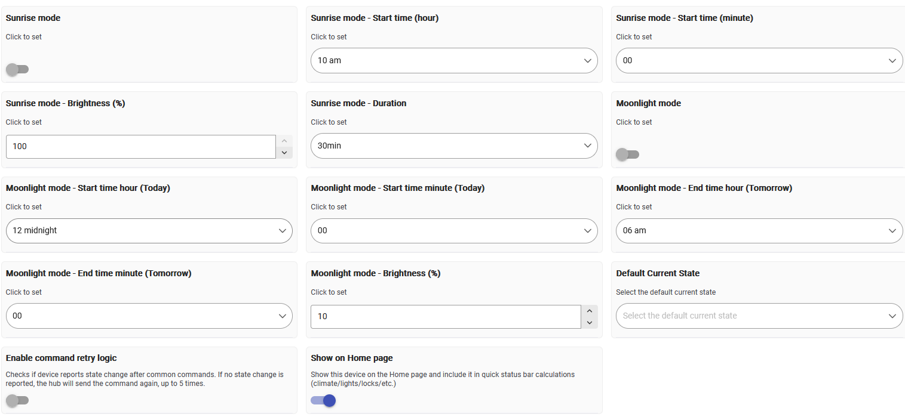Open Moonlight Start time minute (Today) dropdown
The image size is (905, 417).
coord(454,231)
